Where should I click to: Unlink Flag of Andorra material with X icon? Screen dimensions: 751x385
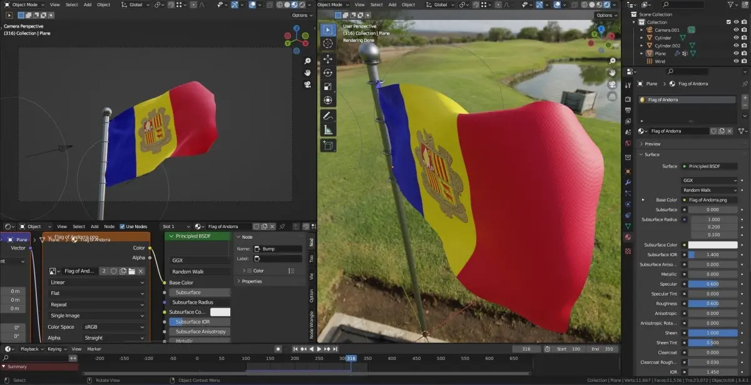(730, 131)
